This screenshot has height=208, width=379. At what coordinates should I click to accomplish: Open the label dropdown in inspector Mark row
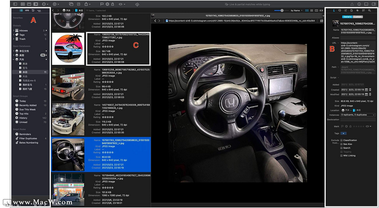pyautogui.click(x=369, y=126)
